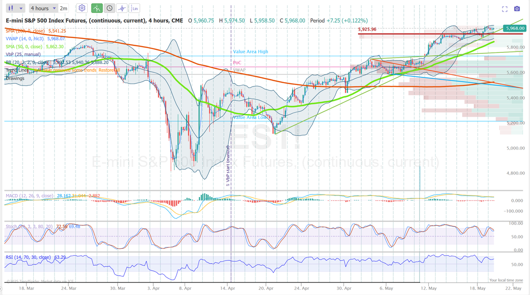The height and width of the screenshot is (295, 530).
Task: Click the pink PoC label
Action: (237, 63)
